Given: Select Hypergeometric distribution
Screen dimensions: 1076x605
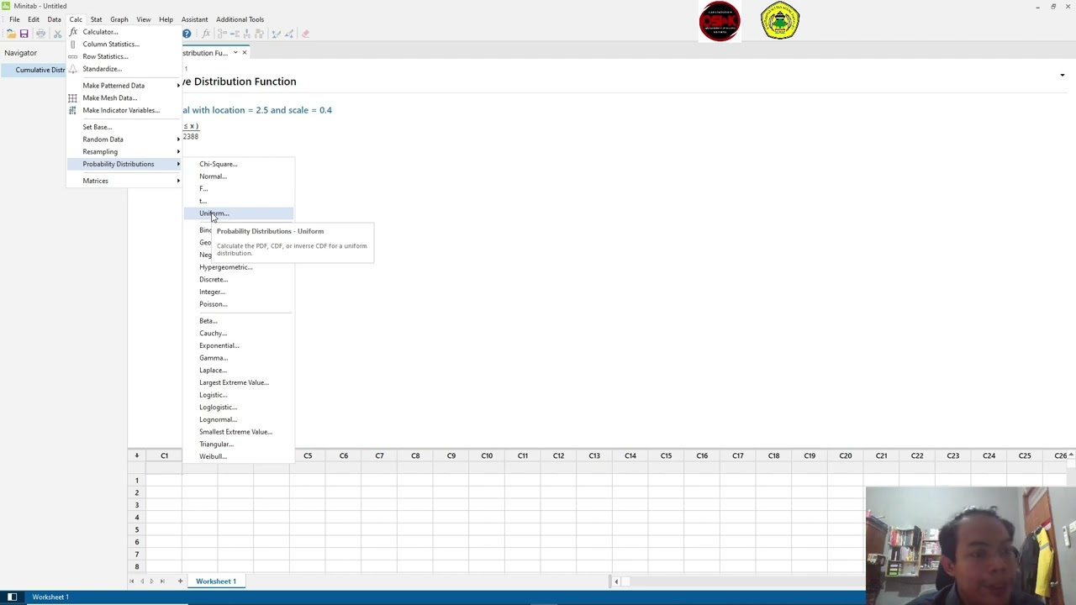Looking at the screenshot, I should (x=239, y=267).
